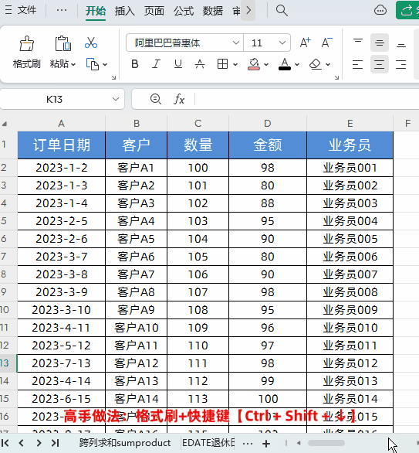Click the search magnifier icon

[282, 10]
